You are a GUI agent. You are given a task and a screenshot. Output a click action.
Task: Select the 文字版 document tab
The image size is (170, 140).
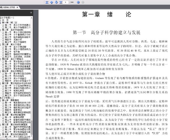pyautogui.click(x=8, y=7)
